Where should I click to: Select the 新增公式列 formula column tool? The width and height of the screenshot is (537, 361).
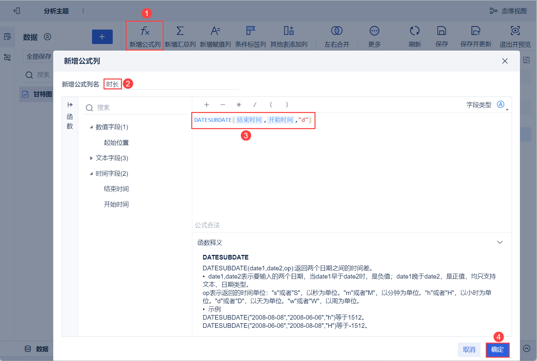click(144, 35)
